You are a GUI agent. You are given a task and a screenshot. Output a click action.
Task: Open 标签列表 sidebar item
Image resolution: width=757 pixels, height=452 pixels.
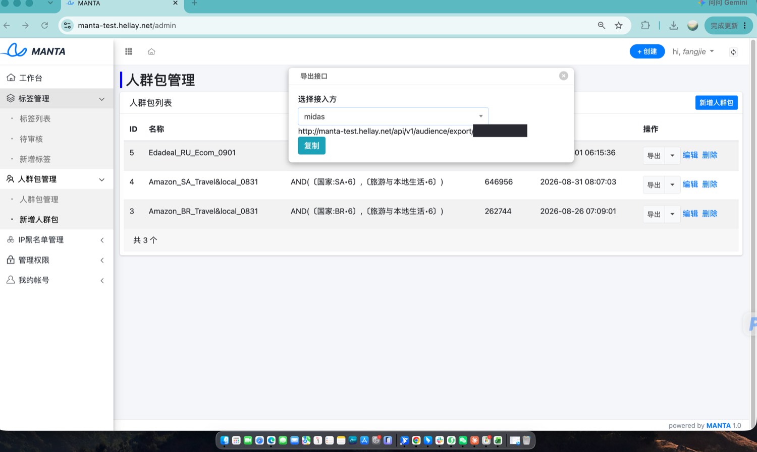pos(35,118)
